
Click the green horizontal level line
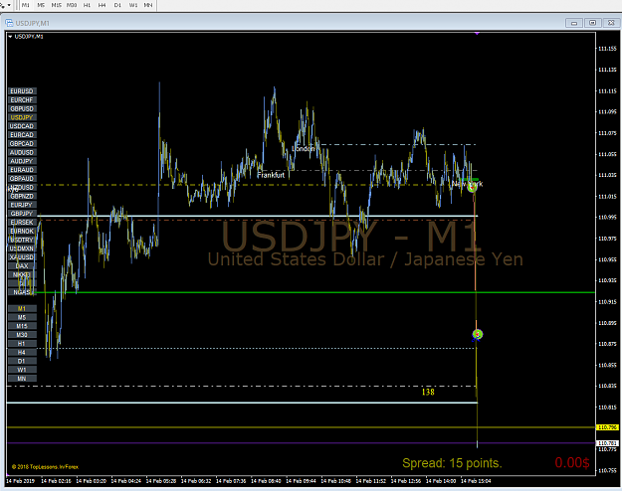point(315,292)
